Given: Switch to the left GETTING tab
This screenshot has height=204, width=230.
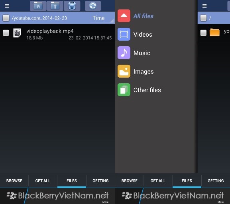Looking at the screenshot, I should [x=100, y=180].
